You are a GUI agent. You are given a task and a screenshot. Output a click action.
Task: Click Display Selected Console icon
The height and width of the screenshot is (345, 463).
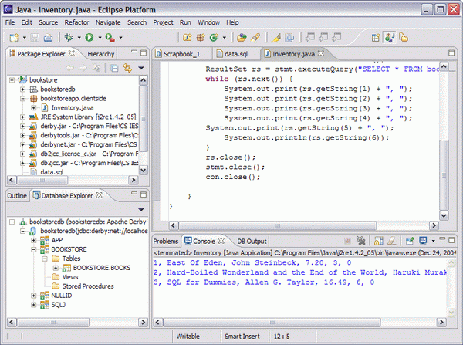[424, 241]
